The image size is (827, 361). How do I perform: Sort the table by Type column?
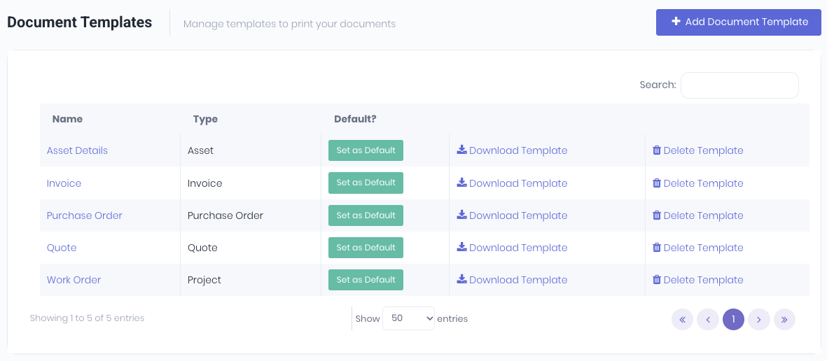click(x=205, y=119)
